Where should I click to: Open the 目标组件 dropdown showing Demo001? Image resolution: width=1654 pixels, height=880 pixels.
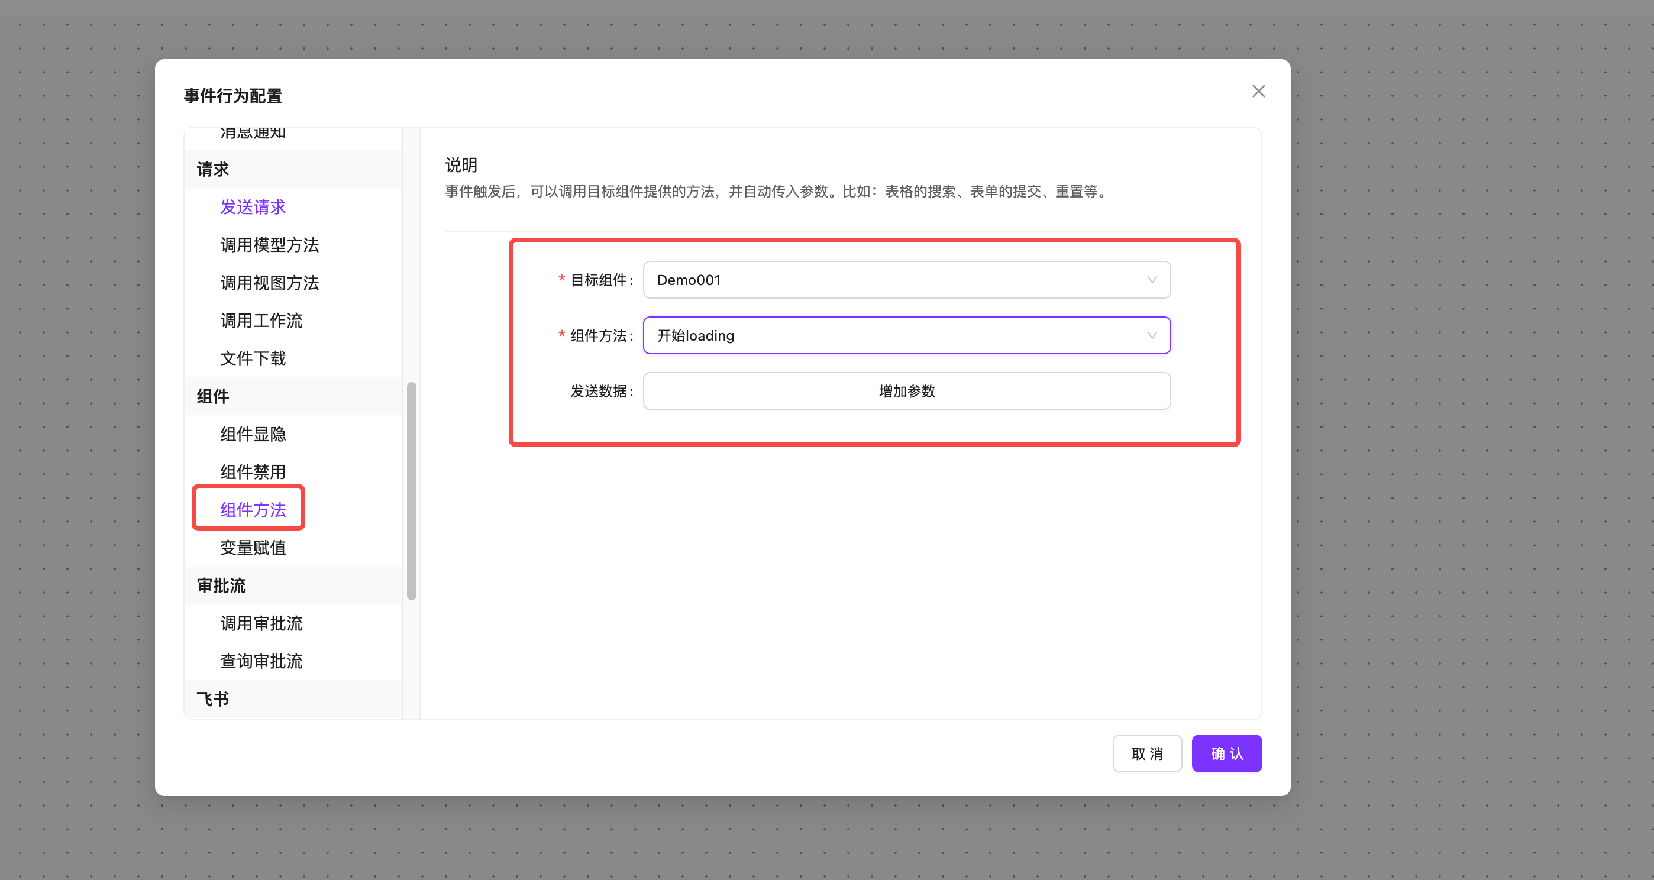pyautogui.click(x=906, y=280)
